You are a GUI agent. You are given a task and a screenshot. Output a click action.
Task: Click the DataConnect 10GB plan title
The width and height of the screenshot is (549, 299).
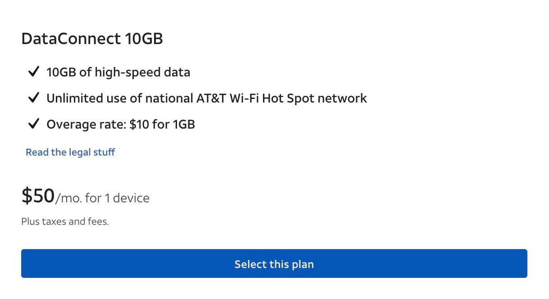(92, 39)
